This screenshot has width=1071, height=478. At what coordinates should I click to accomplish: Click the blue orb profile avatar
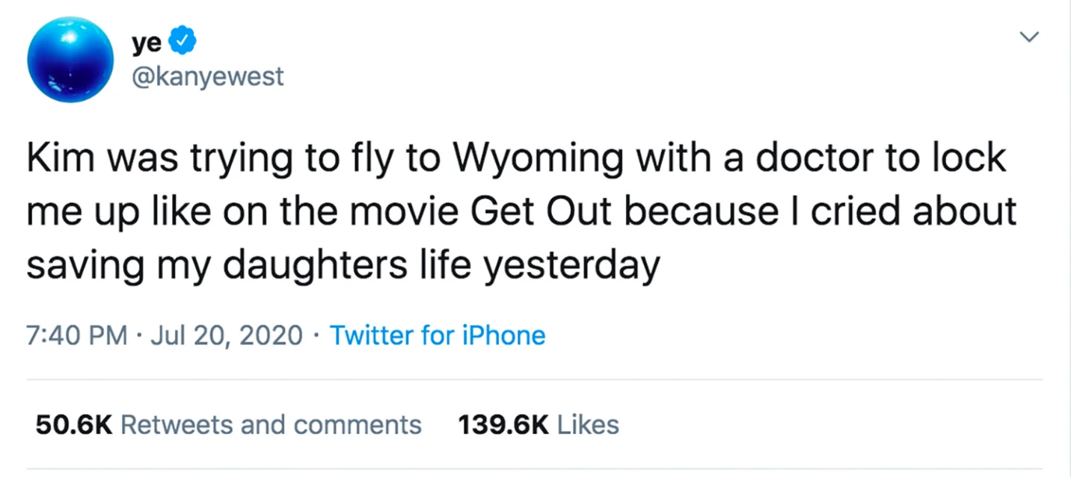(x=70, y=59)
